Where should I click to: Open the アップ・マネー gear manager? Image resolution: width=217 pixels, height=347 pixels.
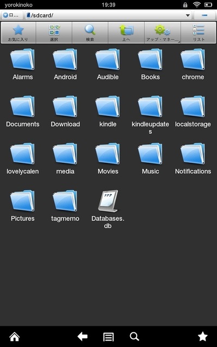click(163, 33)
